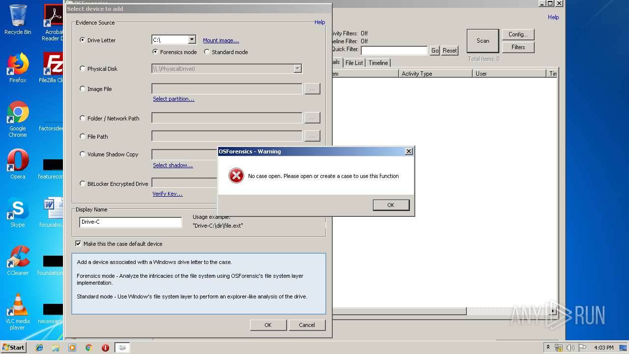Open Config in OSForensics window
Viewport: 629px width, 354px height.
[x=518, y=34]
